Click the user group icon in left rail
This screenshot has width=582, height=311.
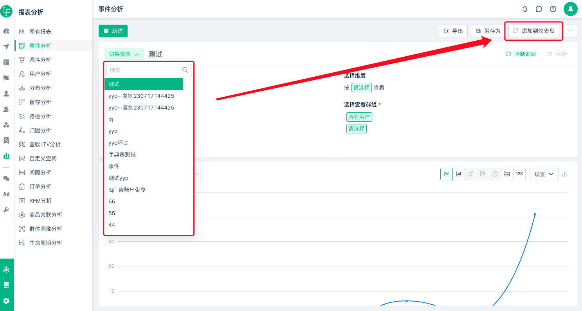[x=6, y=109]
